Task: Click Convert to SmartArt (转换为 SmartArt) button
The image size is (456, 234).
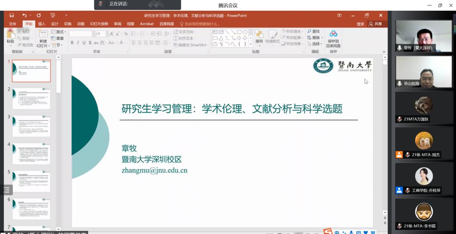Action: click(x=190, y=45)
